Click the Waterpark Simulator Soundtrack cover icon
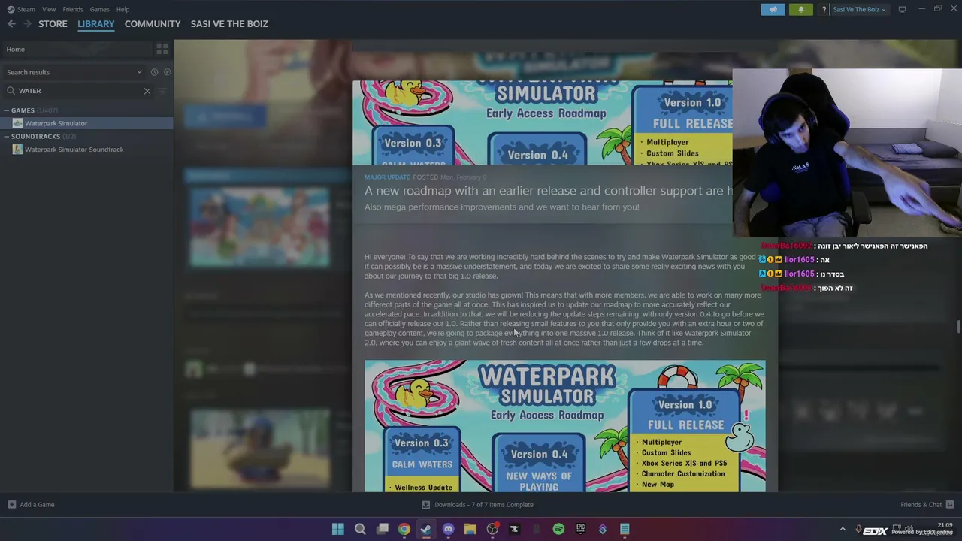This screenshot has height=541, width=962. (17, 150)
